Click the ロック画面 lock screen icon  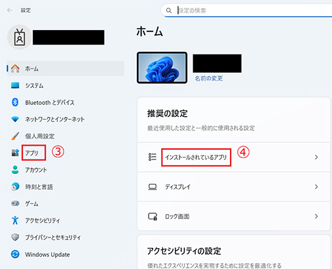(x=153, y=217)
